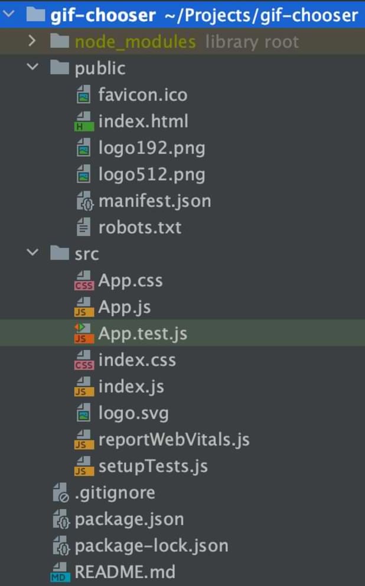Select index.css file name
Viewport: 365px width, 586px height.
pyautogui.click(x=137, y=360)
